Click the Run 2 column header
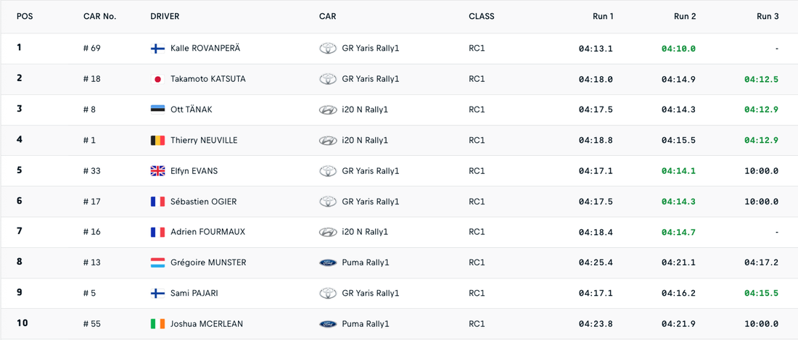The width and height of the screenshot is (798, 340). click(685, 16)
